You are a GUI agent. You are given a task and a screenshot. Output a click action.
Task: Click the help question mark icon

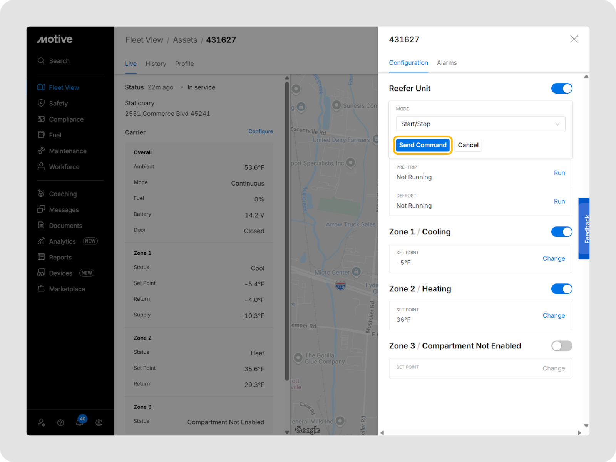[x=60, y=423]
